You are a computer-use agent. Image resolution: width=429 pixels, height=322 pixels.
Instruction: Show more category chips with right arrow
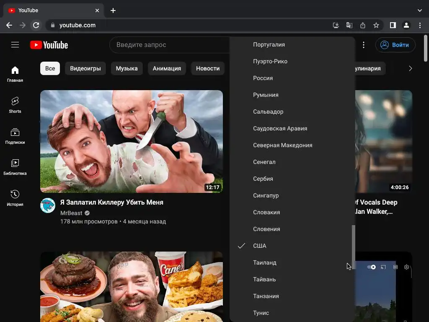coord(410,68)
